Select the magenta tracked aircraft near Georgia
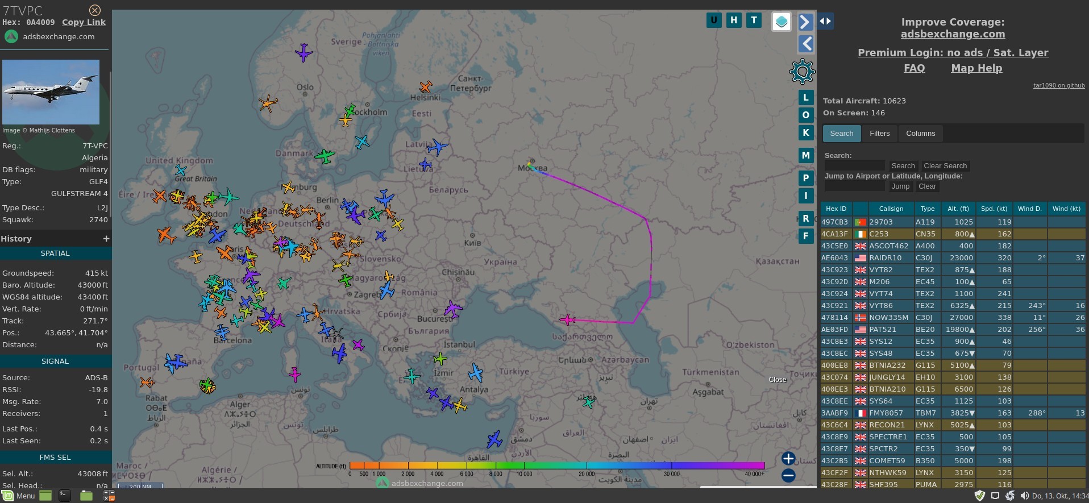This screenshot has height=503, width=1089. click(567, 320)
